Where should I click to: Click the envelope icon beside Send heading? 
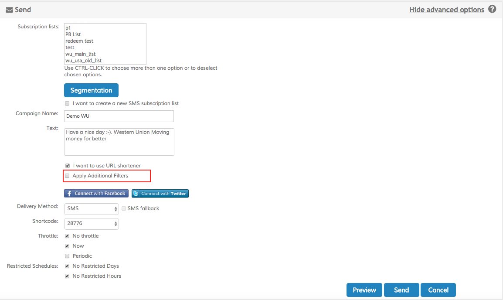click(9, 10)
